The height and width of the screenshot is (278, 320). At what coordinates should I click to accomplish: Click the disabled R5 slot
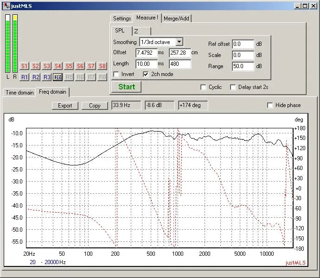(69, 77)
